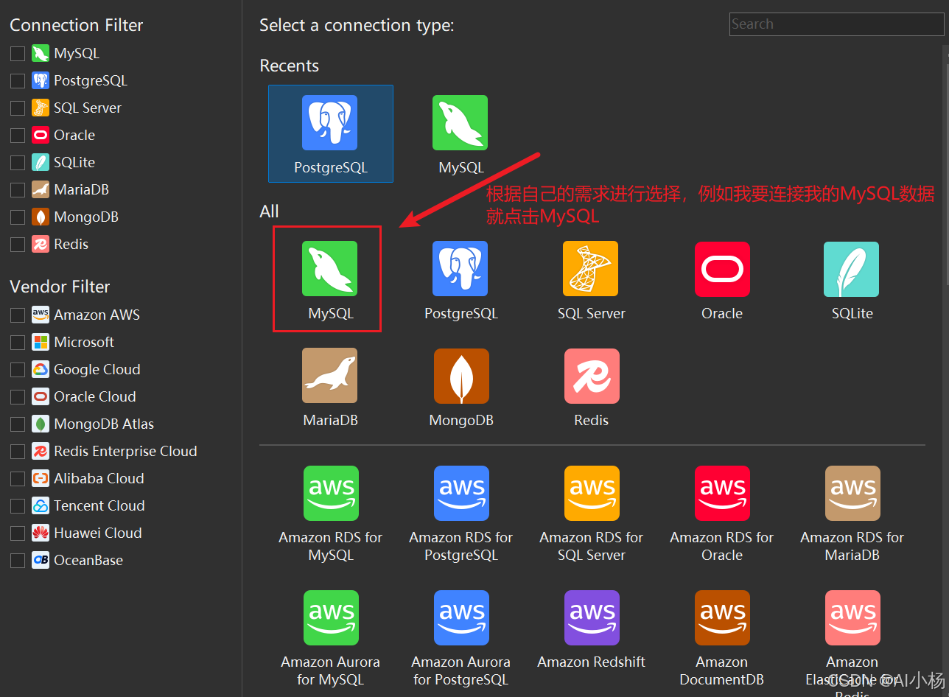This screenshot has width=949, height=697.
Task: Select Amazon RDS for SQL Server
Action: pos(591,514)
